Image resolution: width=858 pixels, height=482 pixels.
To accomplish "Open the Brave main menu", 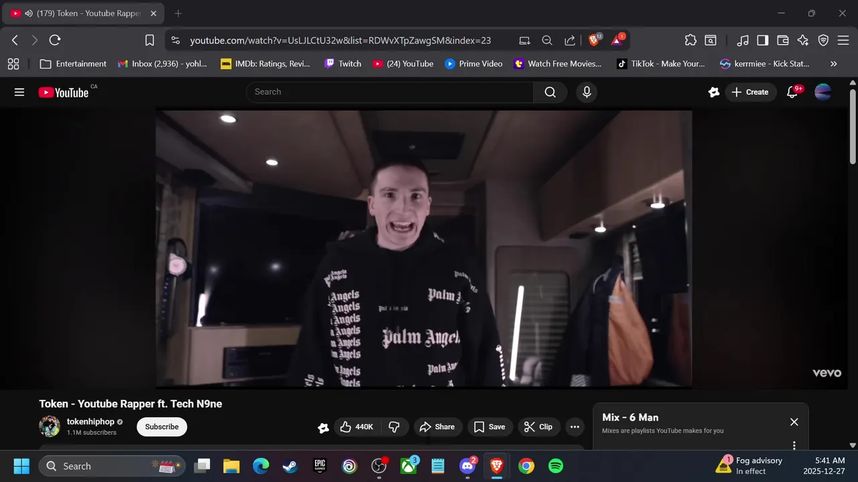I will 843,40.
